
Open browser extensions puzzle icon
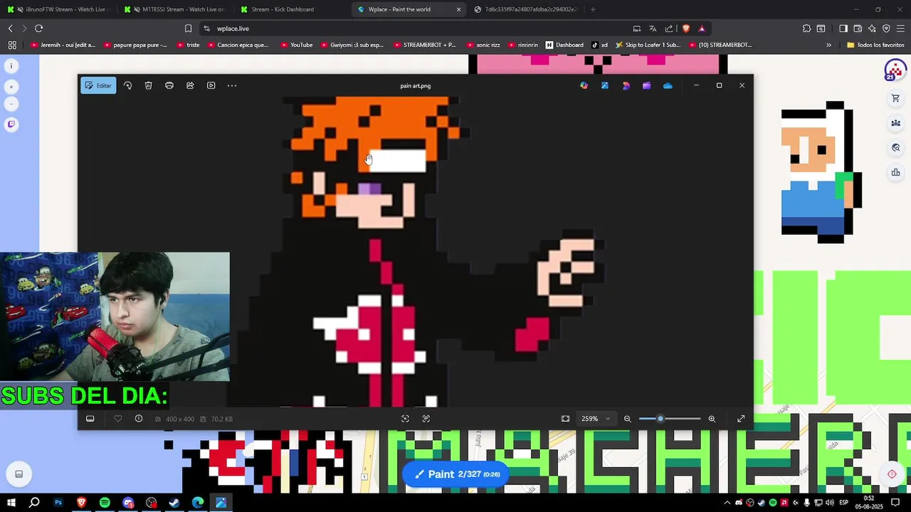point(806,28)
